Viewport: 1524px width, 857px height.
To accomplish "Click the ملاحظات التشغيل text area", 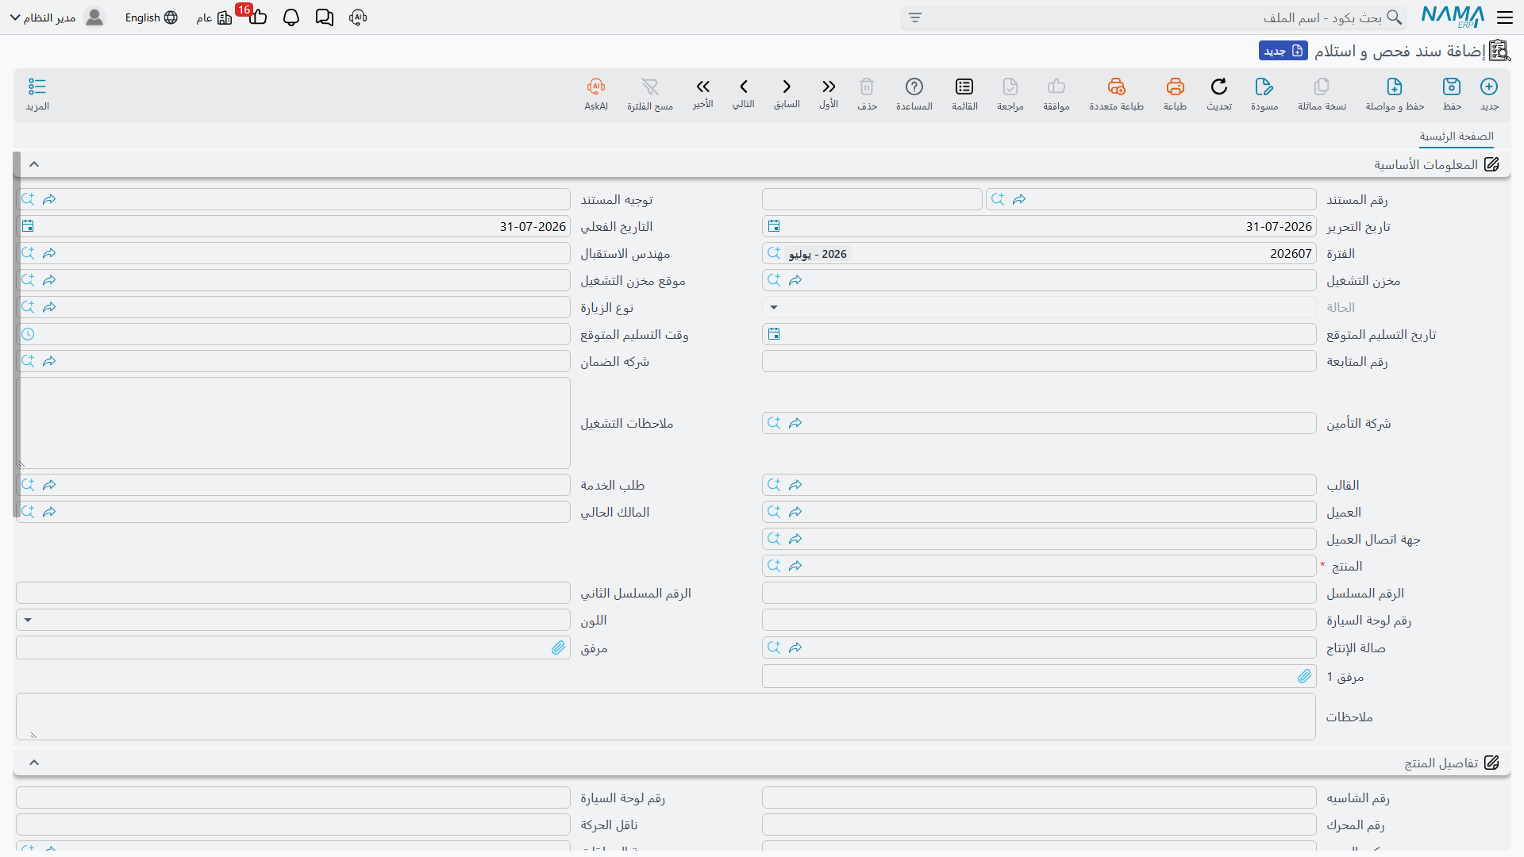I will click(x=293, y=423).
